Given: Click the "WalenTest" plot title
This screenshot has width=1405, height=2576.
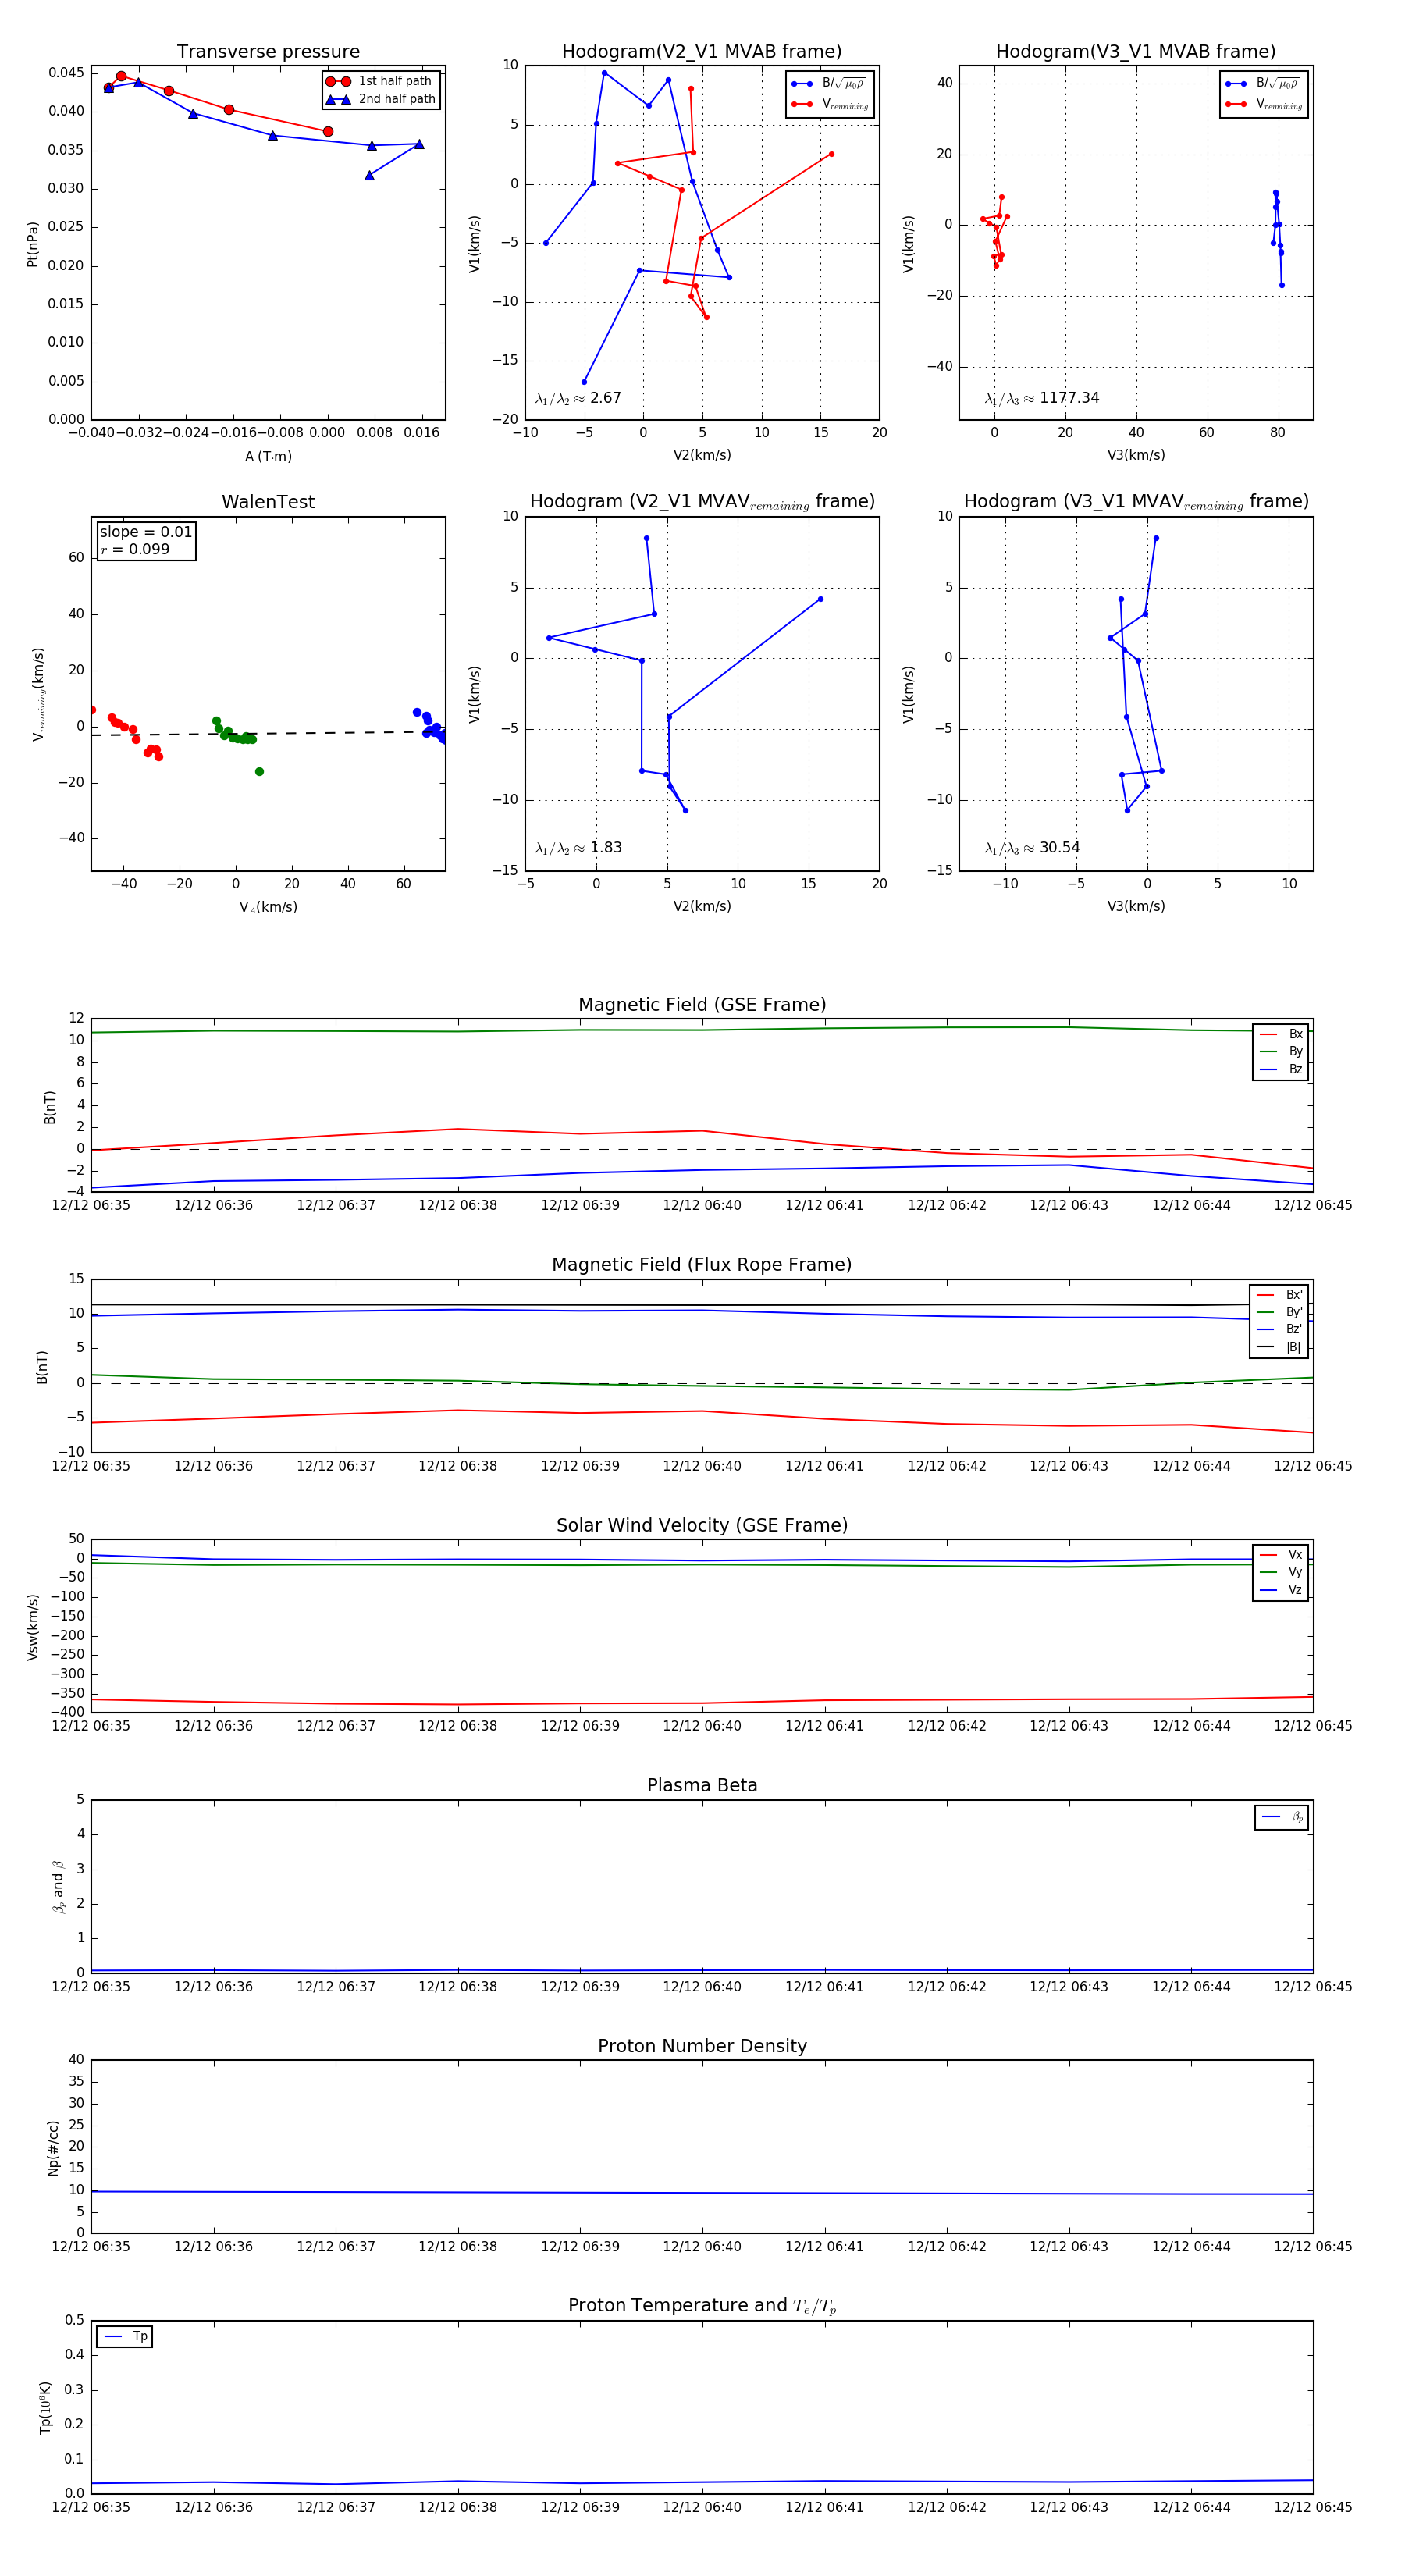Looking at the screenshot, I should [x=268, y=502].
